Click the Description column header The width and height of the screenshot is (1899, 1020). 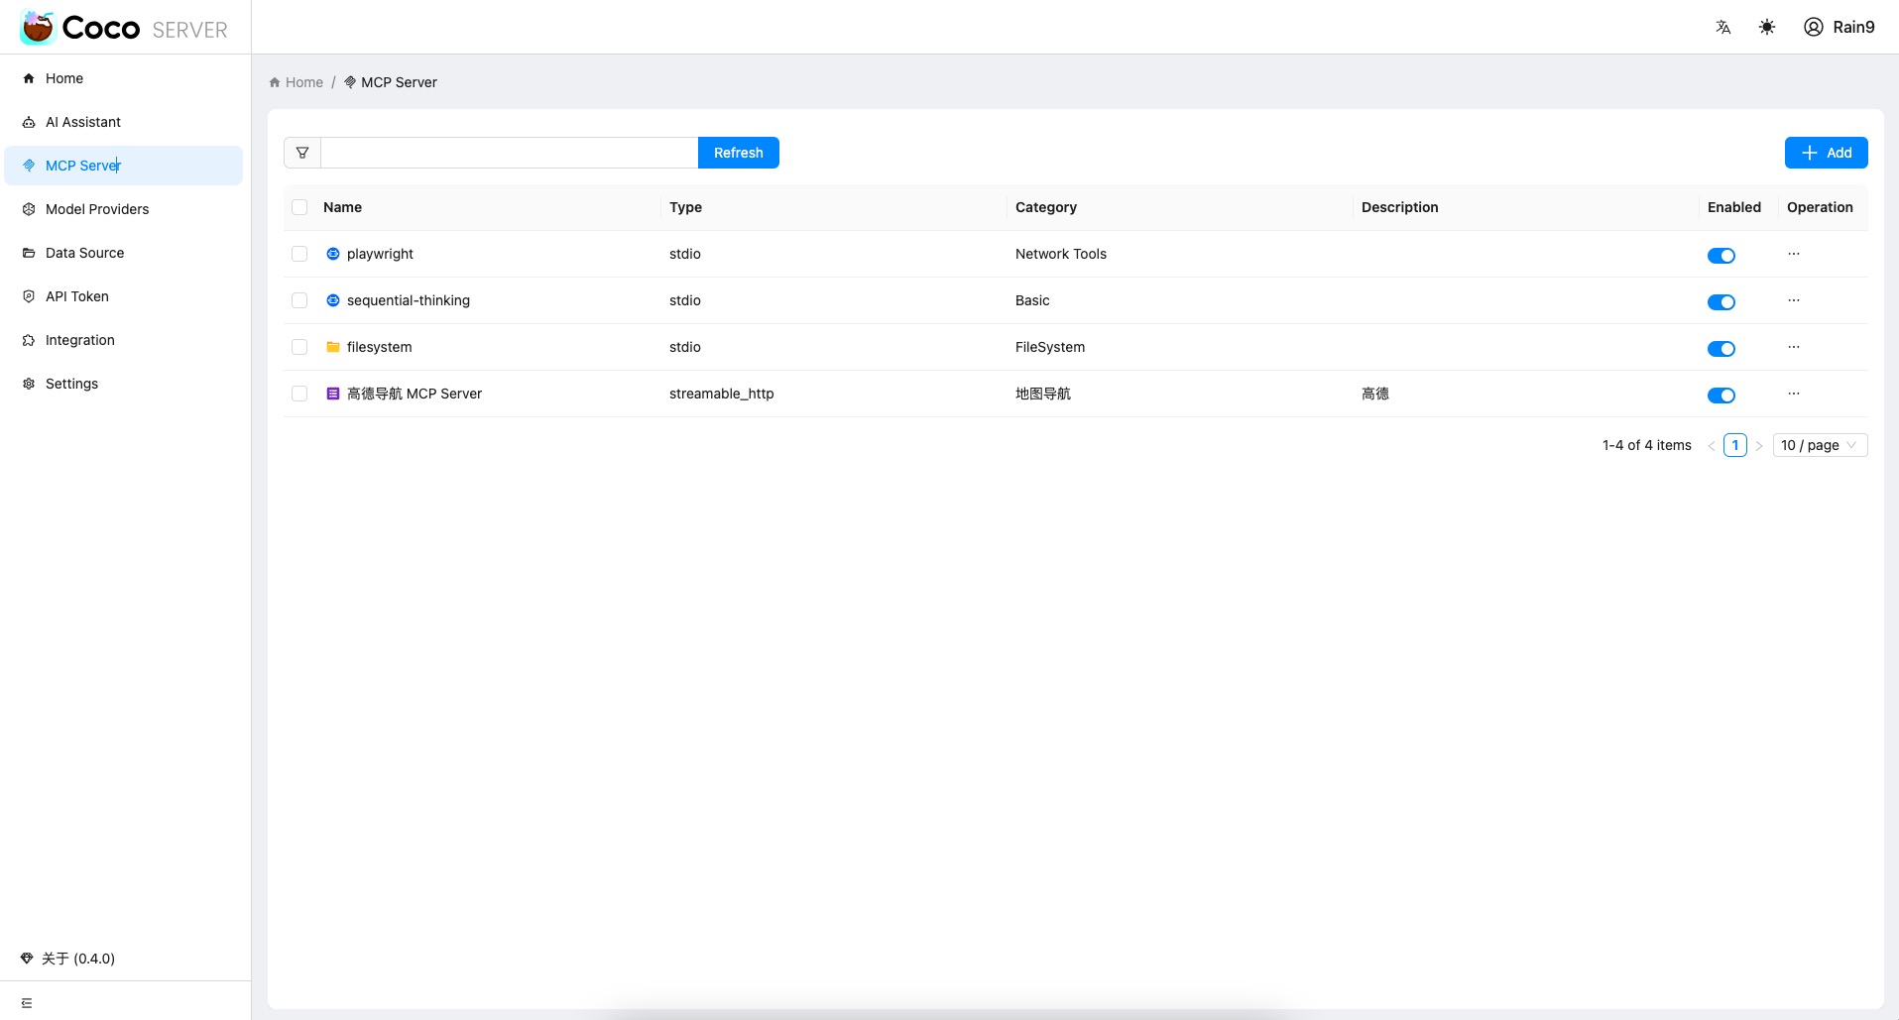1399,207
